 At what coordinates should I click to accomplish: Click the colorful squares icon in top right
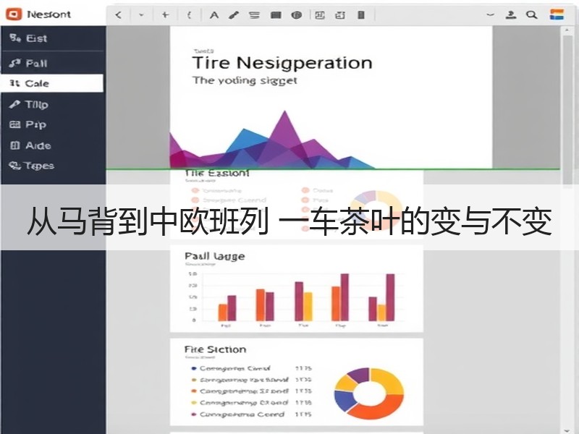click(557, 14)
